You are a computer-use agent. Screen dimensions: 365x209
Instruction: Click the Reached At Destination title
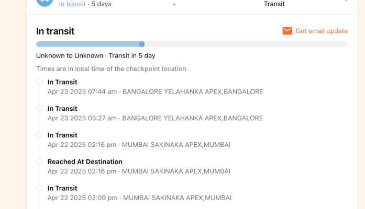tap(85, 161)
